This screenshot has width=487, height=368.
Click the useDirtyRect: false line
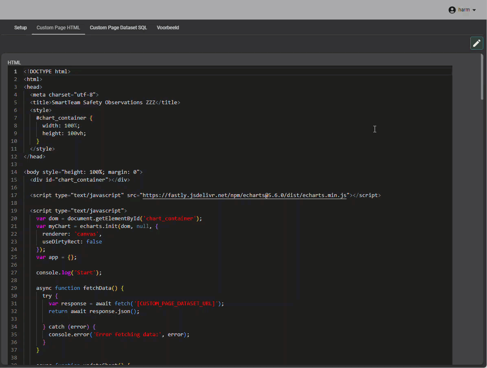[x=72, y=242]
